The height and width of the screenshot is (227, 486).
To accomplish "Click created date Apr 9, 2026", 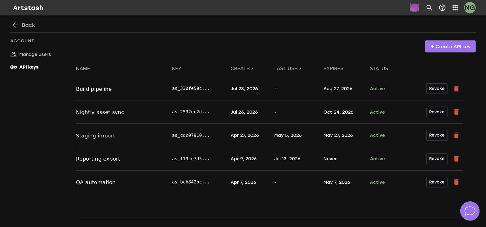I will (x=244, y=159).
